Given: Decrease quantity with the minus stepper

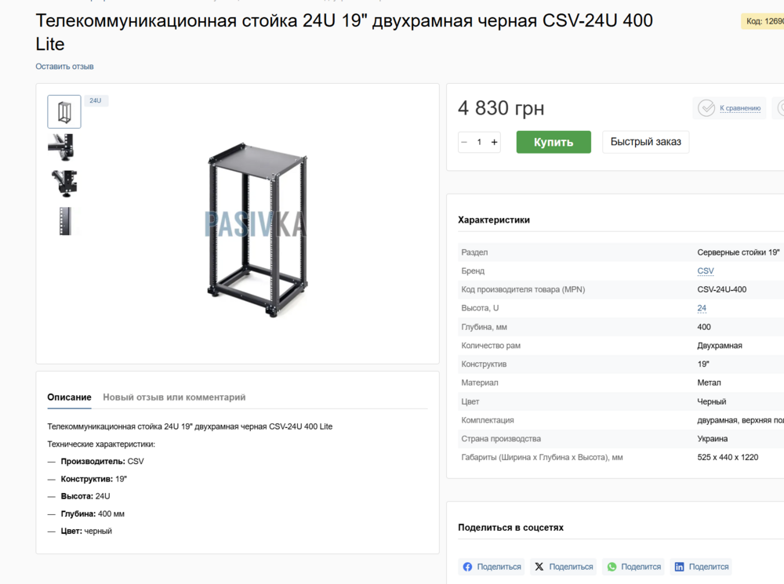Looking at the screenshot, I should point(463,142).
